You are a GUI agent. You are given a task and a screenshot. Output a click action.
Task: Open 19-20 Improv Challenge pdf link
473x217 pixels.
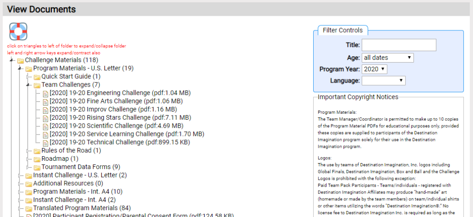point(114,109)
